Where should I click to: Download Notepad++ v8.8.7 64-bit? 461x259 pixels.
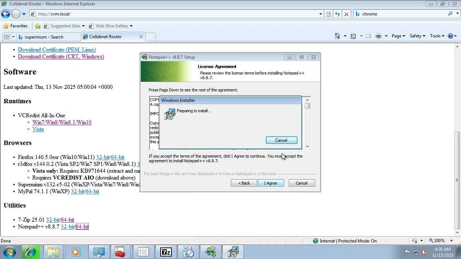pyautogui.click(x=82, y=227)
